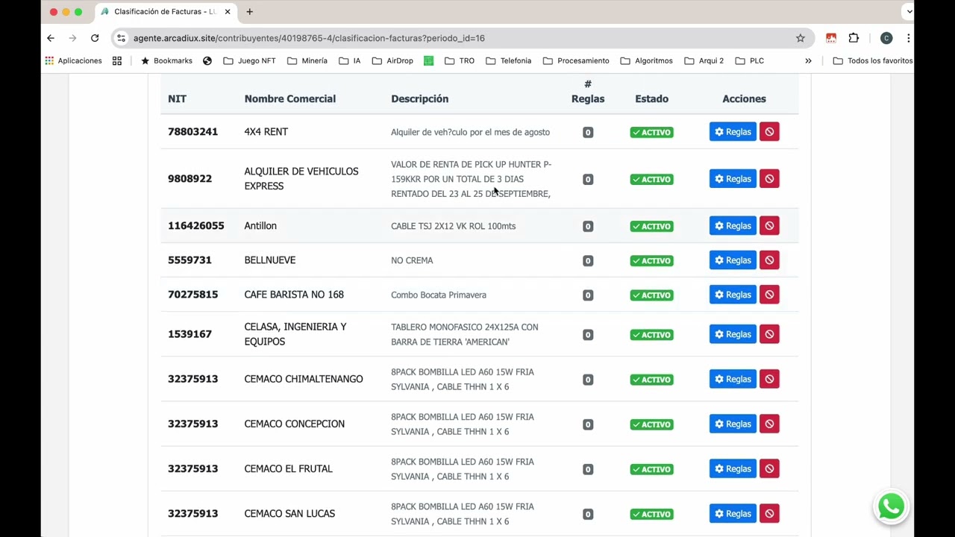955x537 pixels.
Task: Deactivate the BELLNUEVE provider row
Action: (x=769, y=260)
